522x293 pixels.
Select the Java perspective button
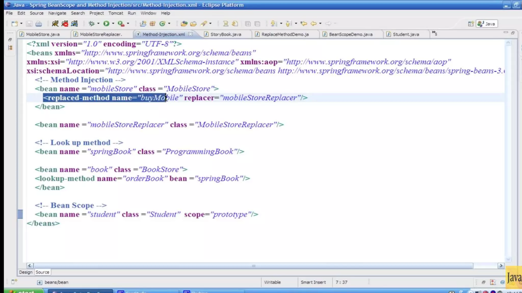487,24
